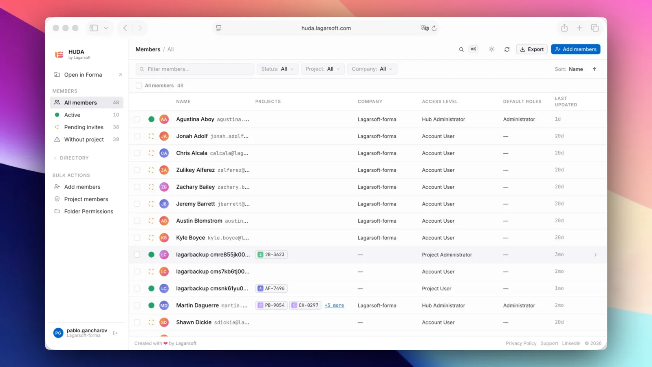Toggle the light theme sun icon
Screen dimensions: 652x367
pyautogui.click(x=491, y=49)
